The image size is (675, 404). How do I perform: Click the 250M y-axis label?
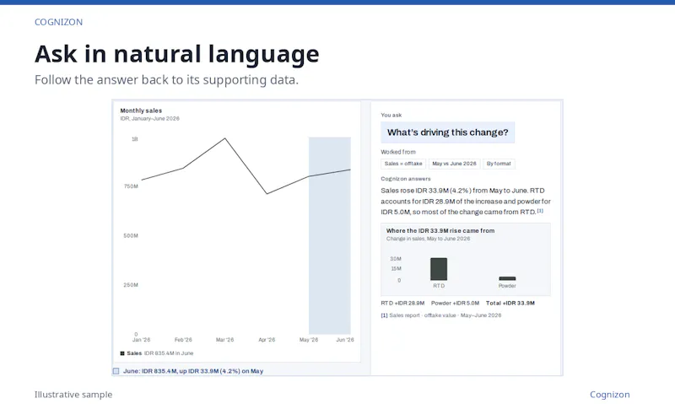coord(131,285)
